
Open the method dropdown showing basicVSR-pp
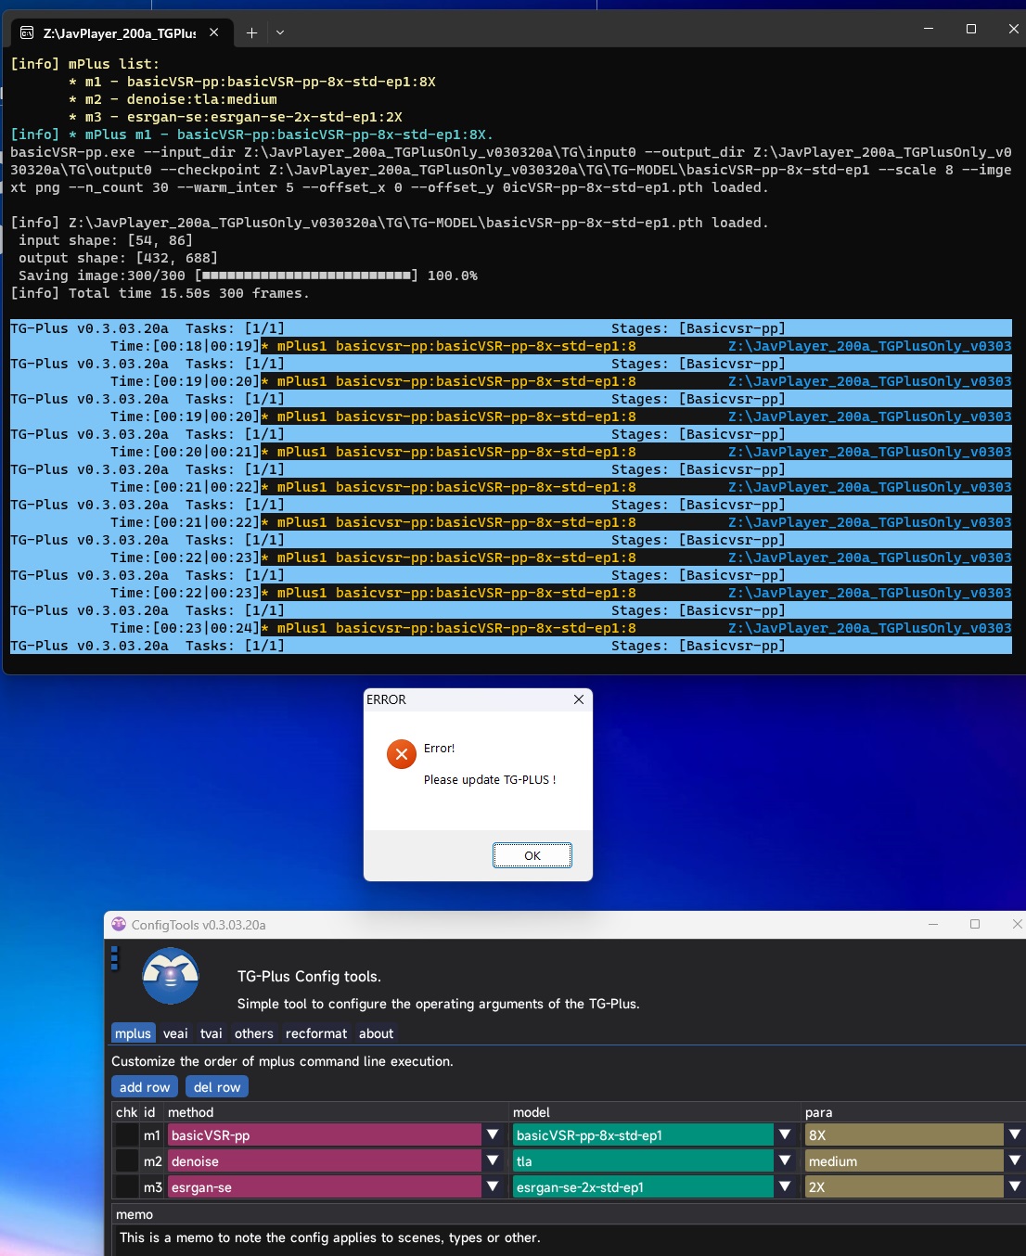pos(493,1134)
